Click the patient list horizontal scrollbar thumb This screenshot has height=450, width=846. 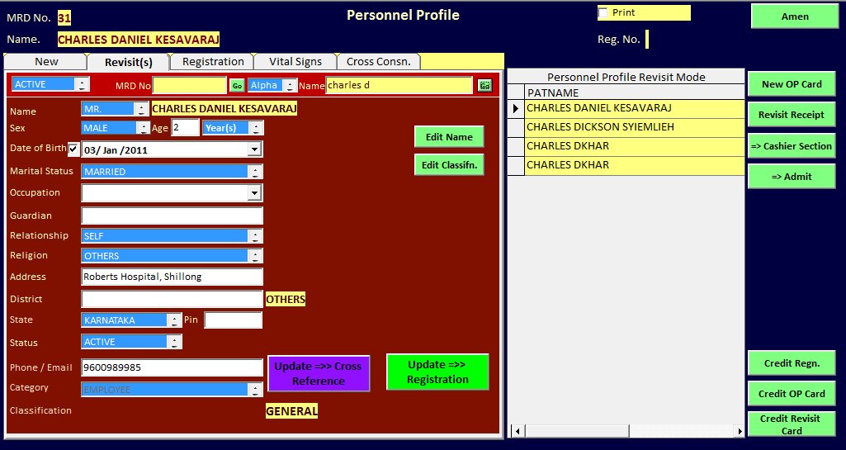pos(577,431)
